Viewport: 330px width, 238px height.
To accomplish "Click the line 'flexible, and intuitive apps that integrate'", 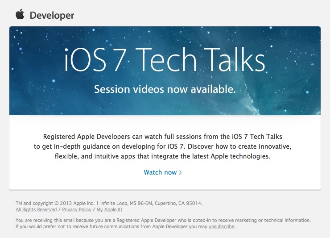I will [162, 156].
